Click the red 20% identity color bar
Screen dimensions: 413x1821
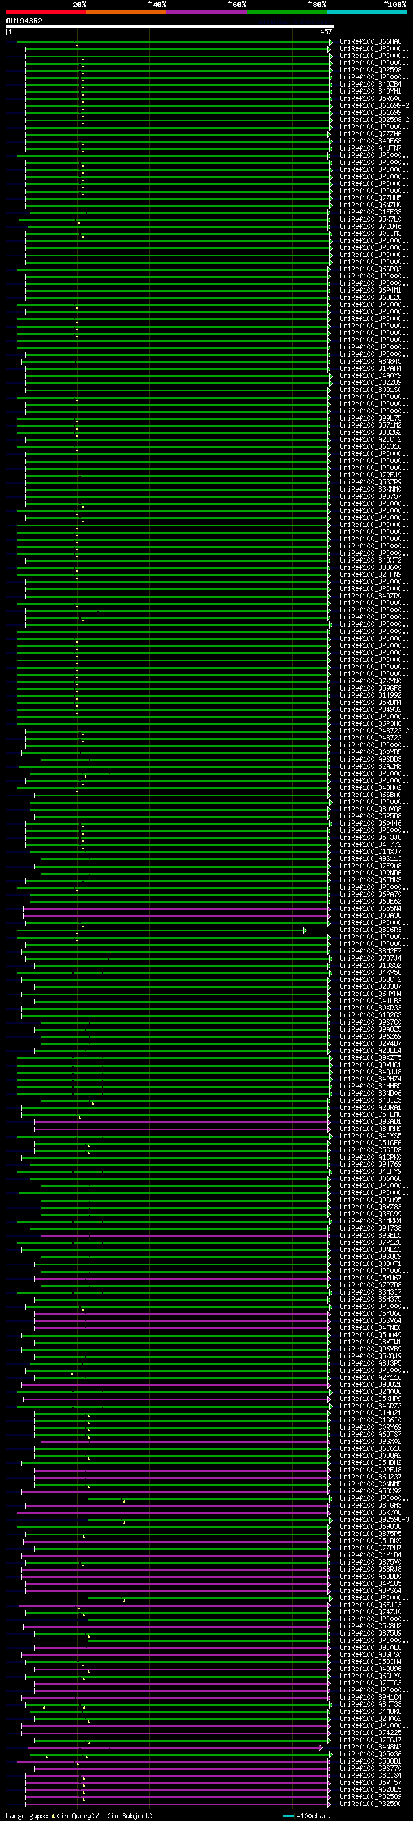point(46,12)
